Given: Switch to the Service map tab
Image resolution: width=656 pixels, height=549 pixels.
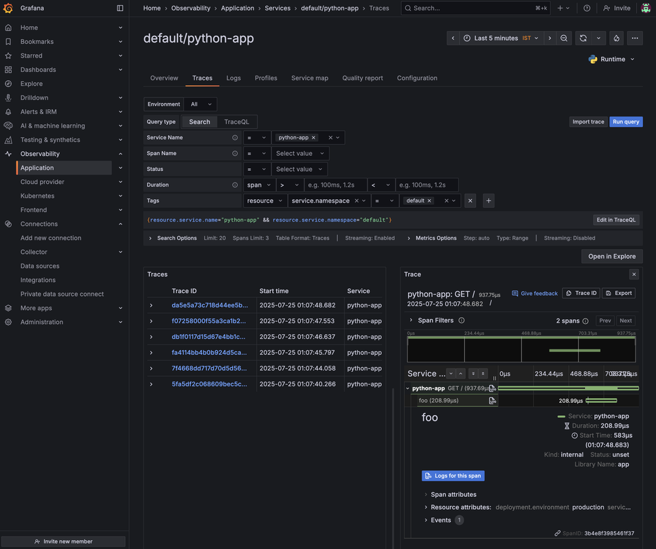Looking at the screenshot, I should [x=310, y=78].
